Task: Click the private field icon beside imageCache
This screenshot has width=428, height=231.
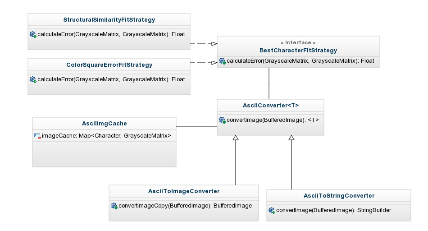Action: tap(37, 135)
